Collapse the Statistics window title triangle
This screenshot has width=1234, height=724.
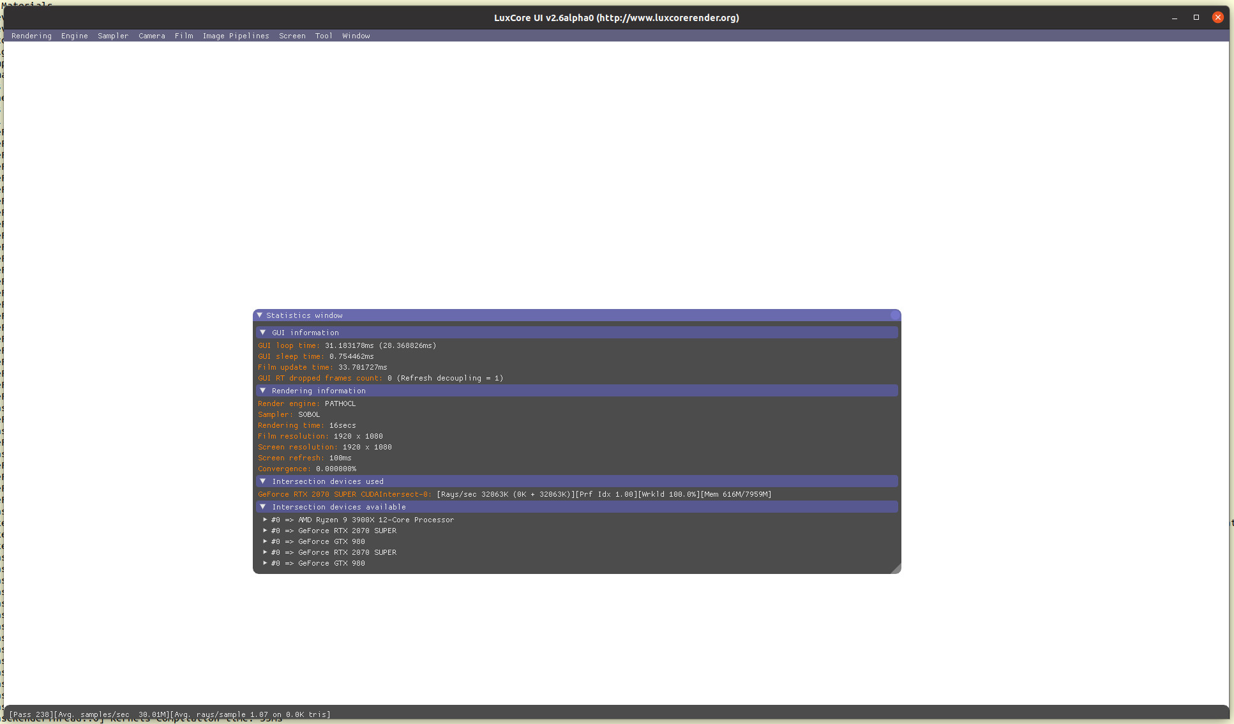coord(260,315)
